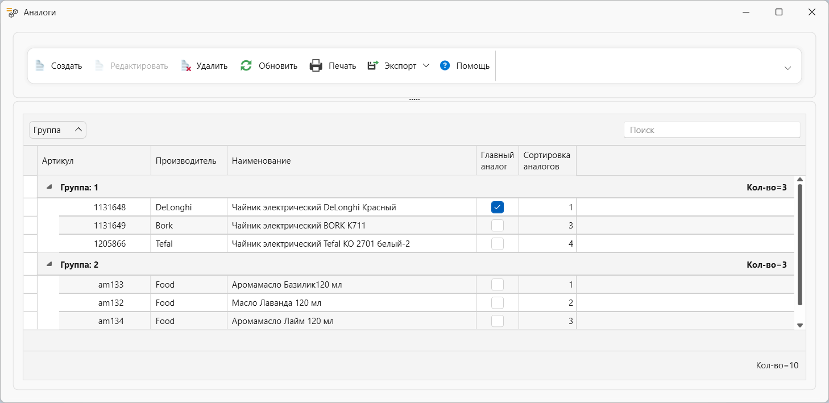Click the vertical scrollbar thumb
The height and width of the screenshot is (403, 829).
pyautogui.click(x=800, y=244)
